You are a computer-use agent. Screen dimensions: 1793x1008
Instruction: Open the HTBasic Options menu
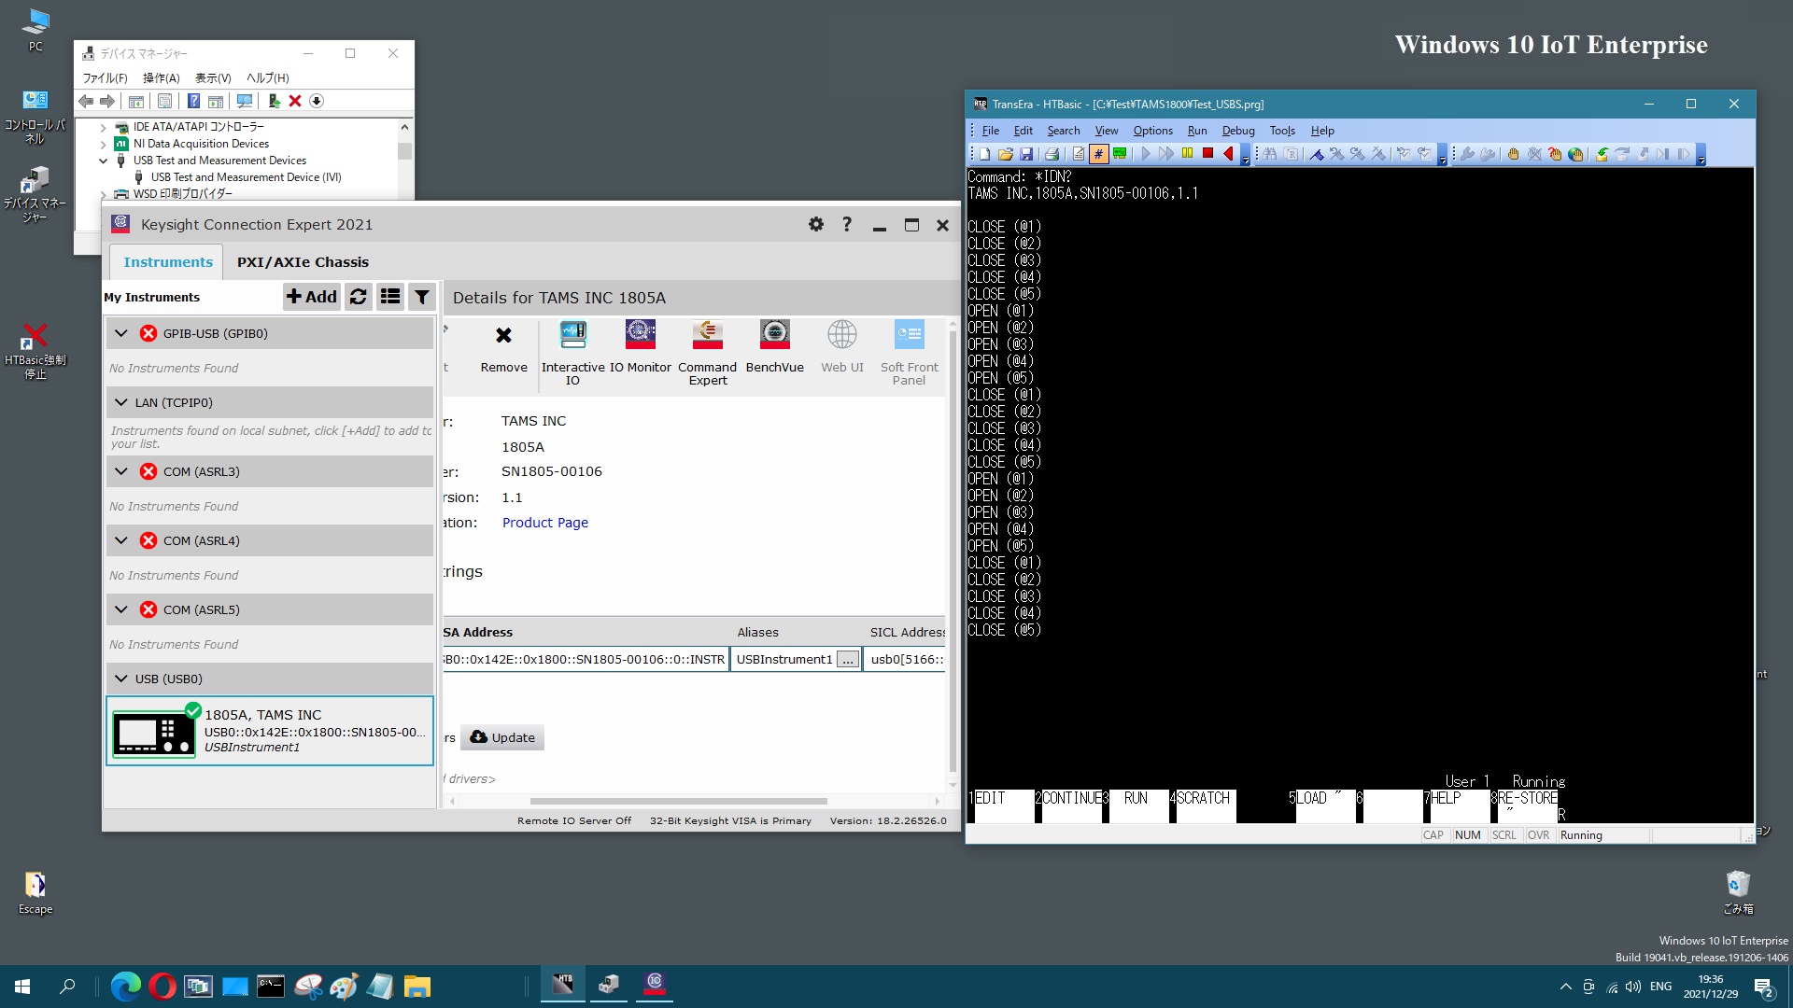pyautogui.click(x=1152, y=131)
